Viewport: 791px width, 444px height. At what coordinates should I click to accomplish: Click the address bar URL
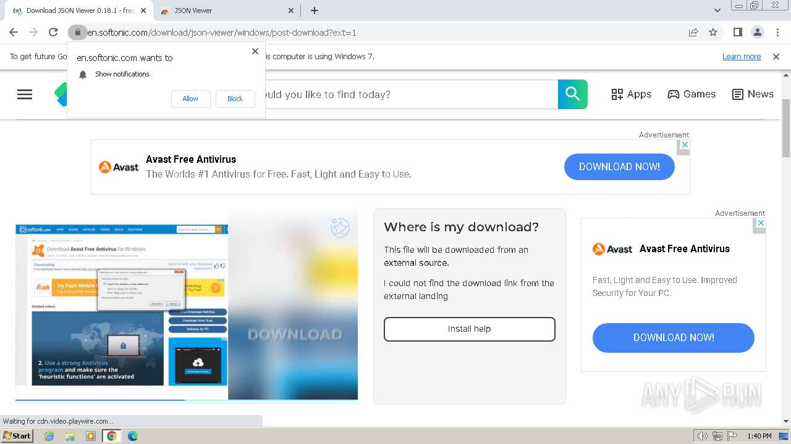[x=221, y=33]
